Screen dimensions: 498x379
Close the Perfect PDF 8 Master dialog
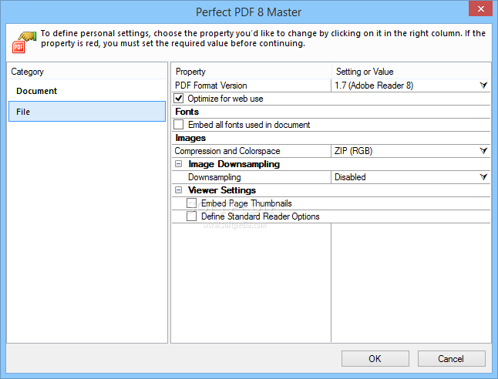[x=480, y=8]
